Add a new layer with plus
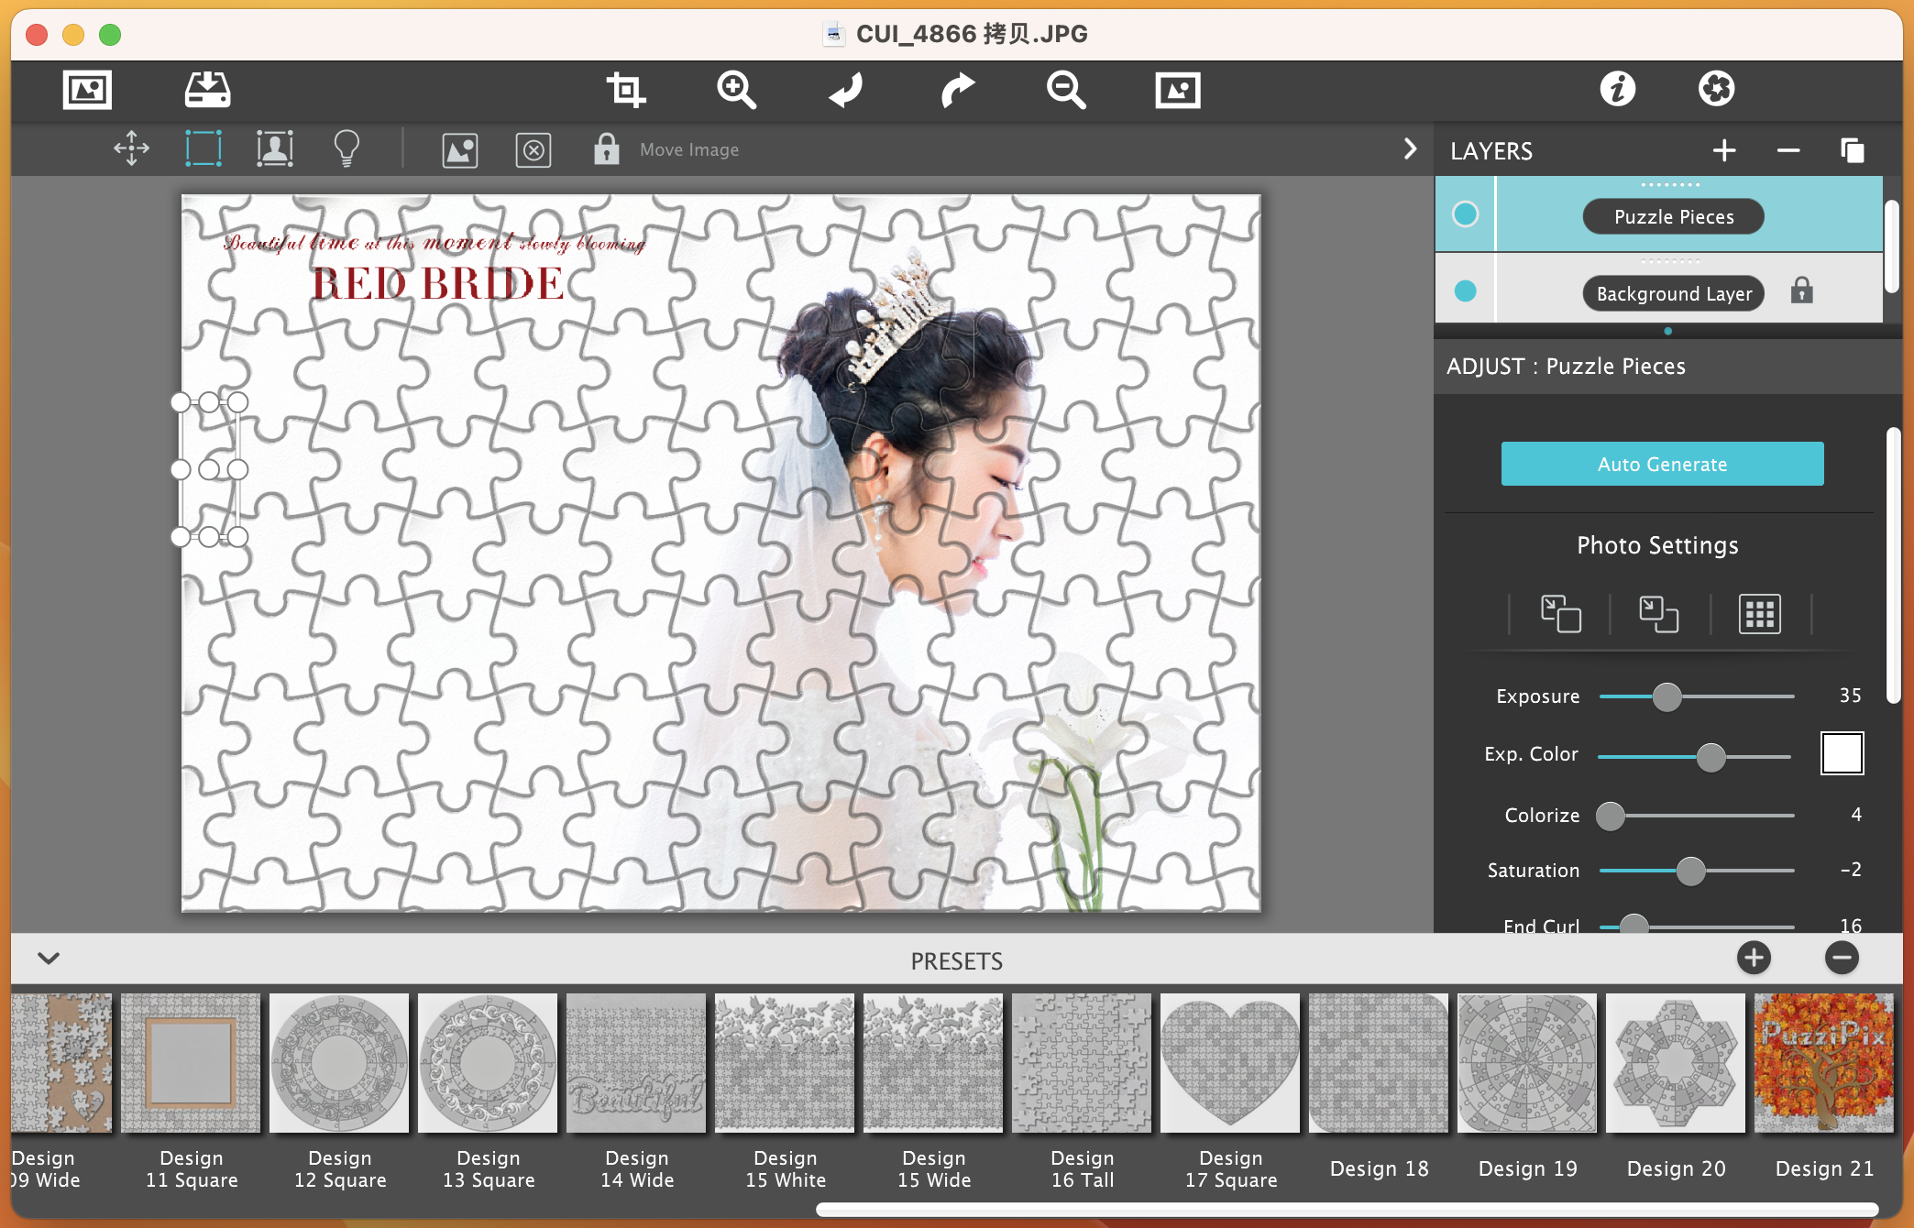The image size is (1914, 1228). tap(1724, 150)
